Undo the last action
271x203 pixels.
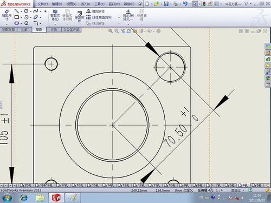[x=185, y=4]
